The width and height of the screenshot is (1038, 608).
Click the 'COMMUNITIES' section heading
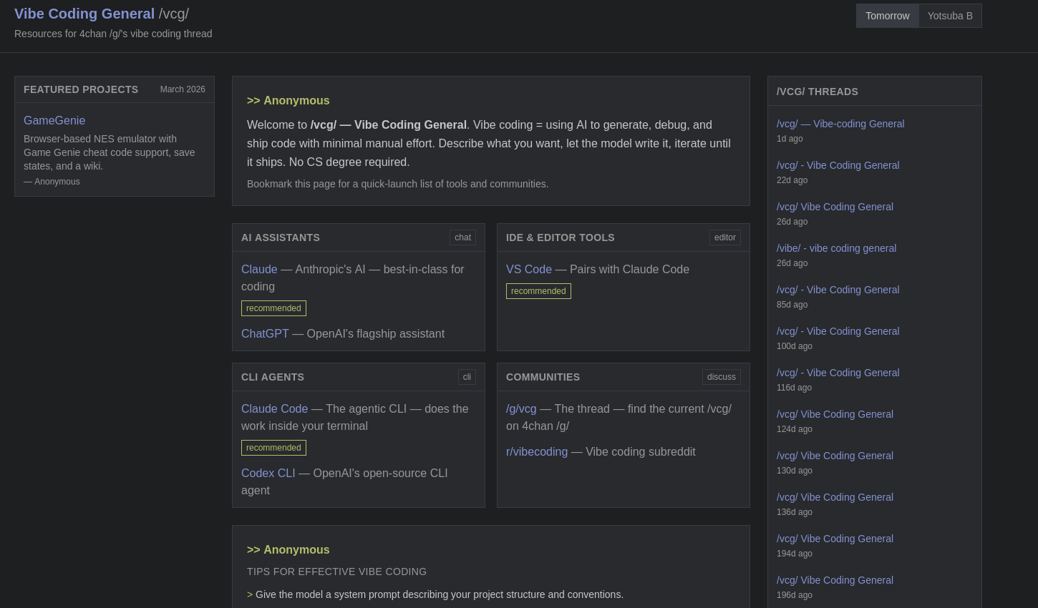[x=543, y=377]
